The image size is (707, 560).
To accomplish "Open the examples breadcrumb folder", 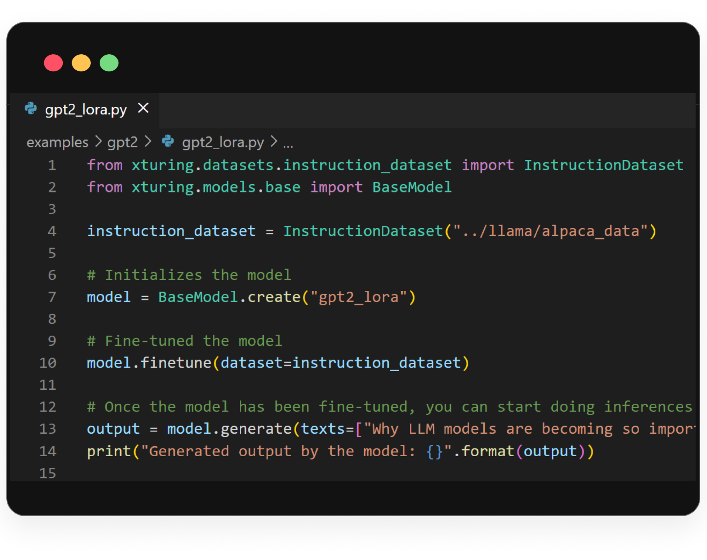I will [x=57, y=142].
